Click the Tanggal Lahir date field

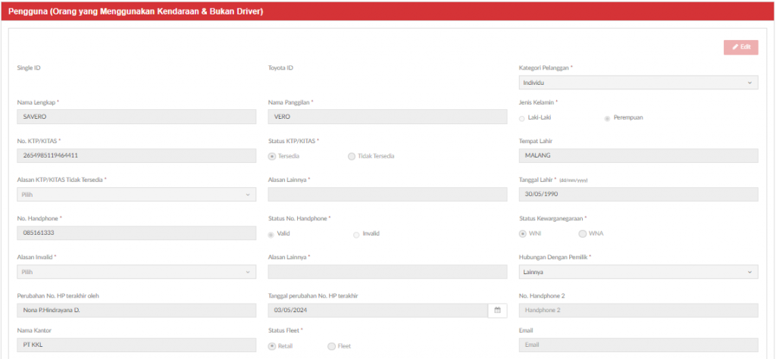click(638, 195)
